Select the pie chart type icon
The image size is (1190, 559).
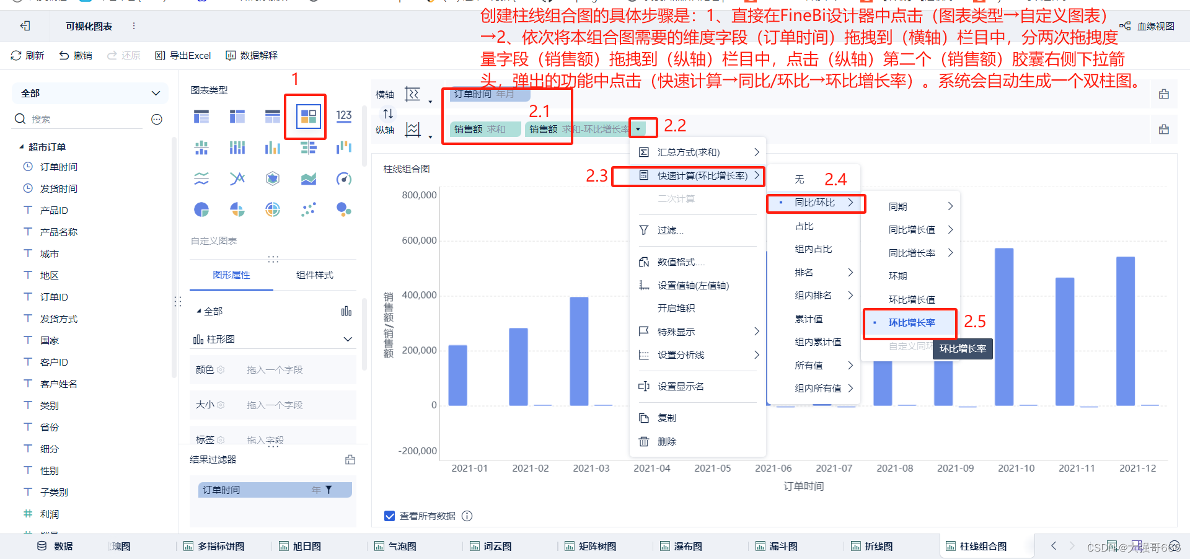201,209
